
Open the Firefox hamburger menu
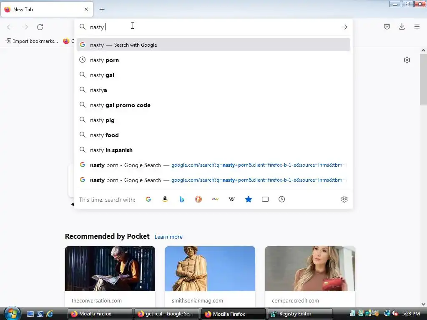click(417, 27)
